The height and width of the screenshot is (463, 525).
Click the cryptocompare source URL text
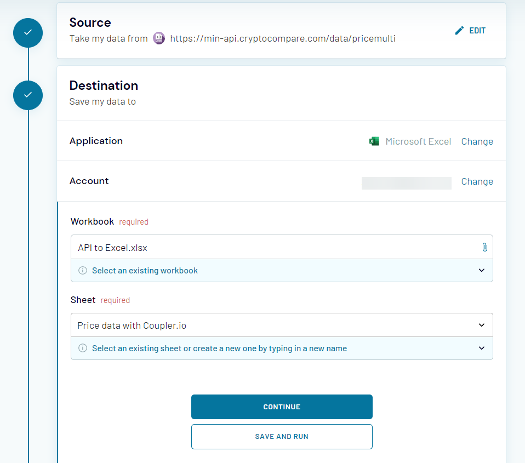(x=282, y=38)
